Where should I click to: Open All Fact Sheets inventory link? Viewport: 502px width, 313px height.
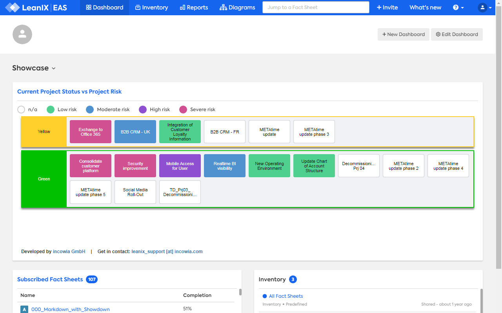click(286, 296)
